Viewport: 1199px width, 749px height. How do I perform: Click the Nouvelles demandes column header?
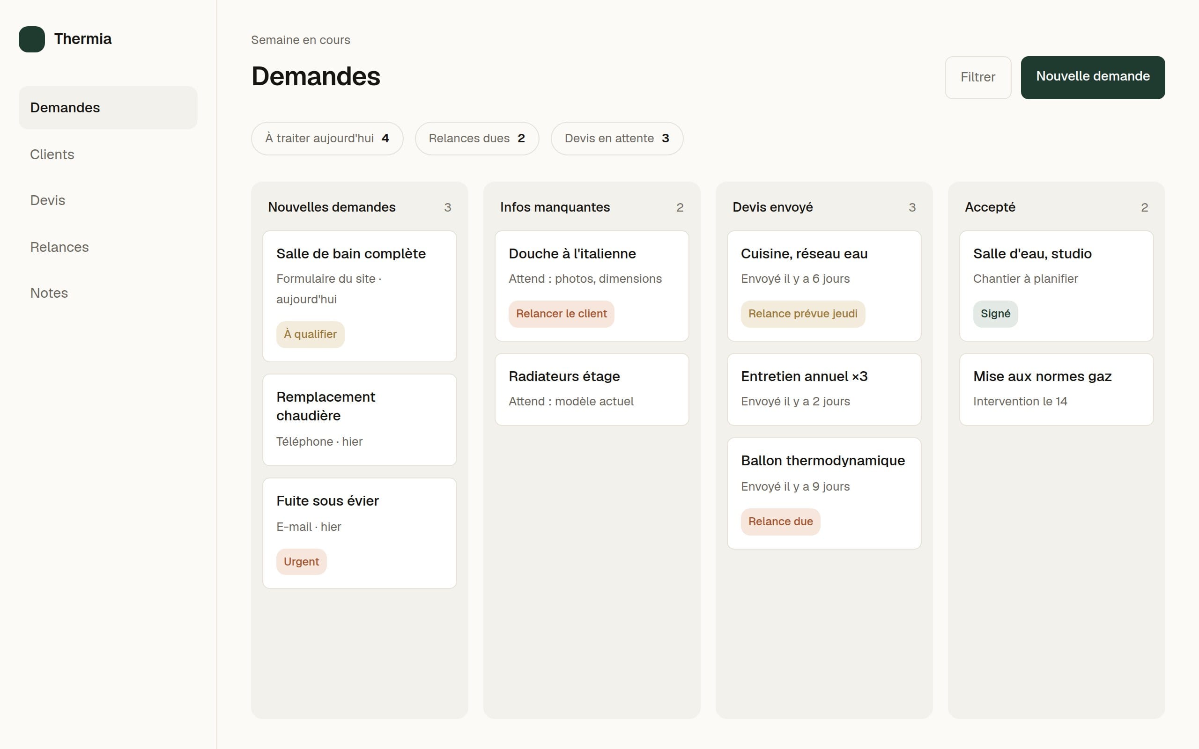tap(332, 207)
